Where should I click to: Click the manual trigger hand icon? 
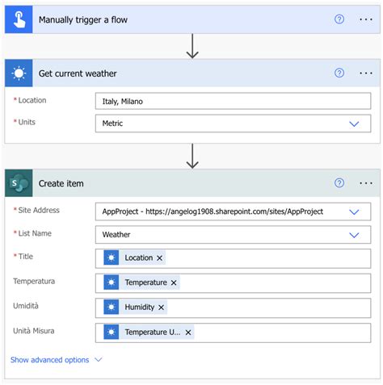(x=19, y=19)
